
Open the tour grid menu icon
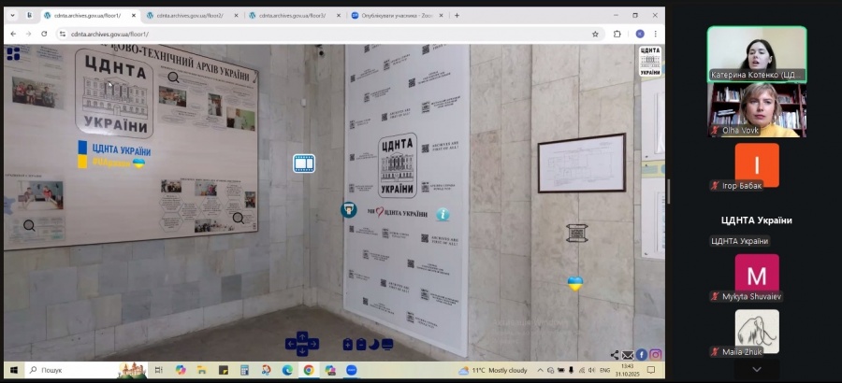coord(13,53)
